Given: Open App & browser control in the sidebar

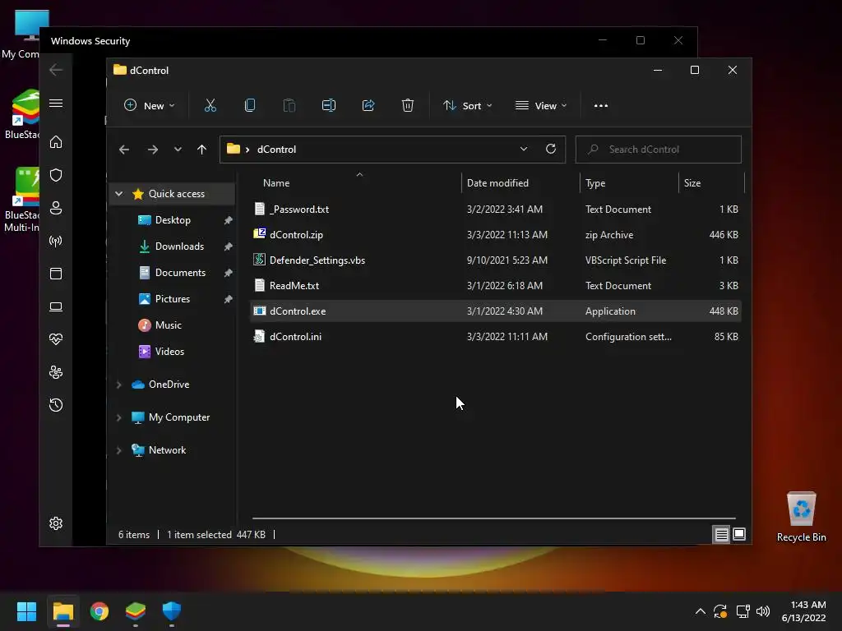Looking at the screenshot, I should 56,274.
